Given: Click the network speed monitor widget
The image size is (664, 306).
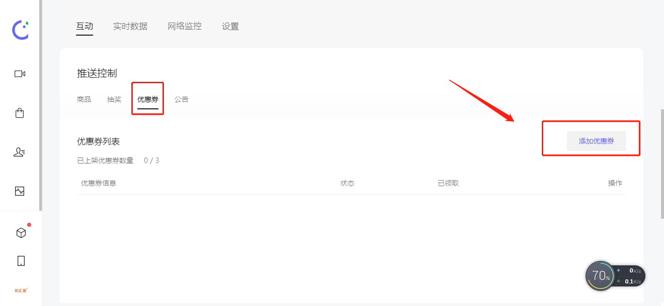Looking at the screenshot, I should coord(629,276).
